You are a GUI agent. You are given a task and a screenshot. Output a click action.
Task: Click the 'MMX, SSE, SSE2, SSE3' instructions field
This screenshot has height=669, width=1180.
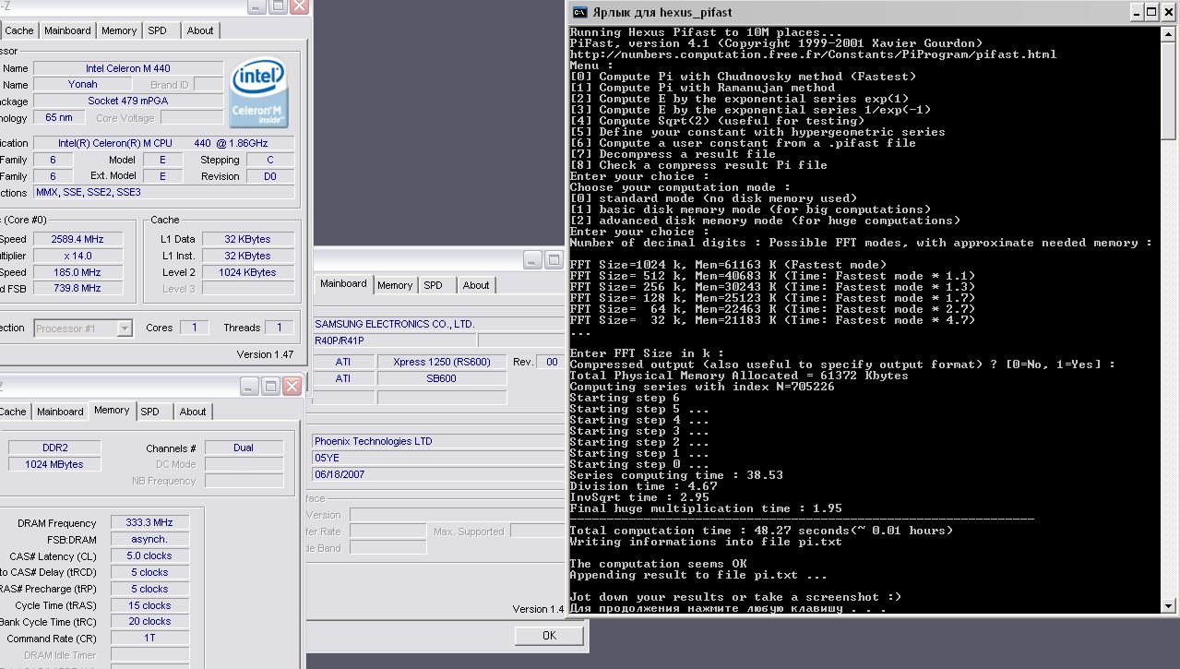pyautogui.click(x=164, y=192)
